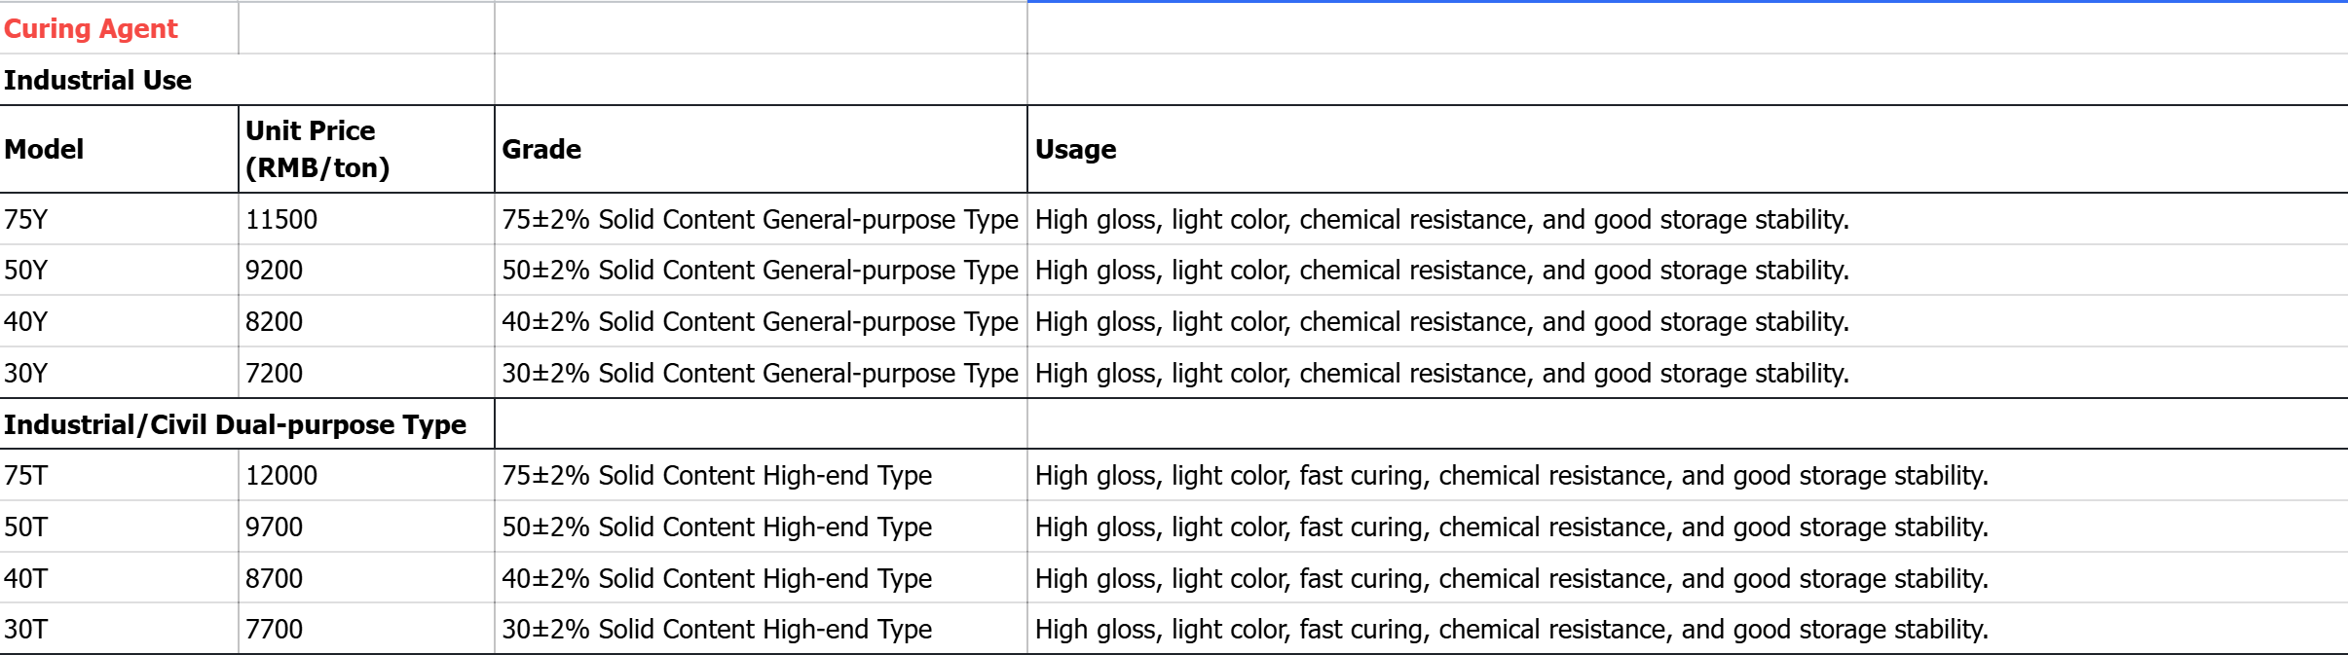The image size is (2348, 655).
Task: Select the usage description cell for 30T
Action: click(1688, 629)
